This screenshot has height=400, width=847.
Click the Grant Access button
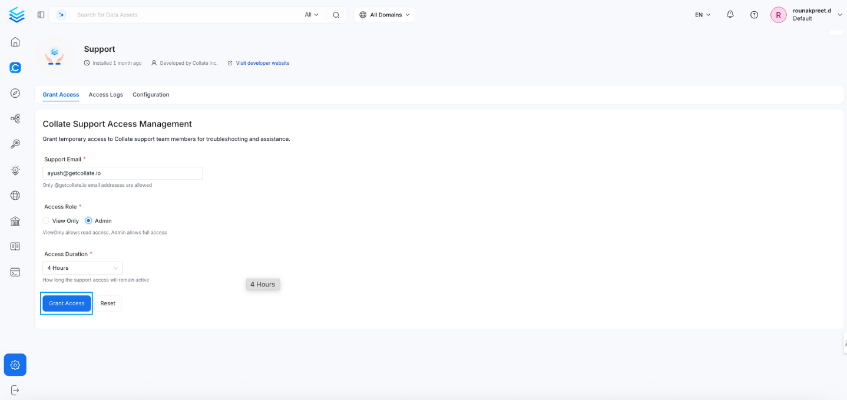click(67, 303)
